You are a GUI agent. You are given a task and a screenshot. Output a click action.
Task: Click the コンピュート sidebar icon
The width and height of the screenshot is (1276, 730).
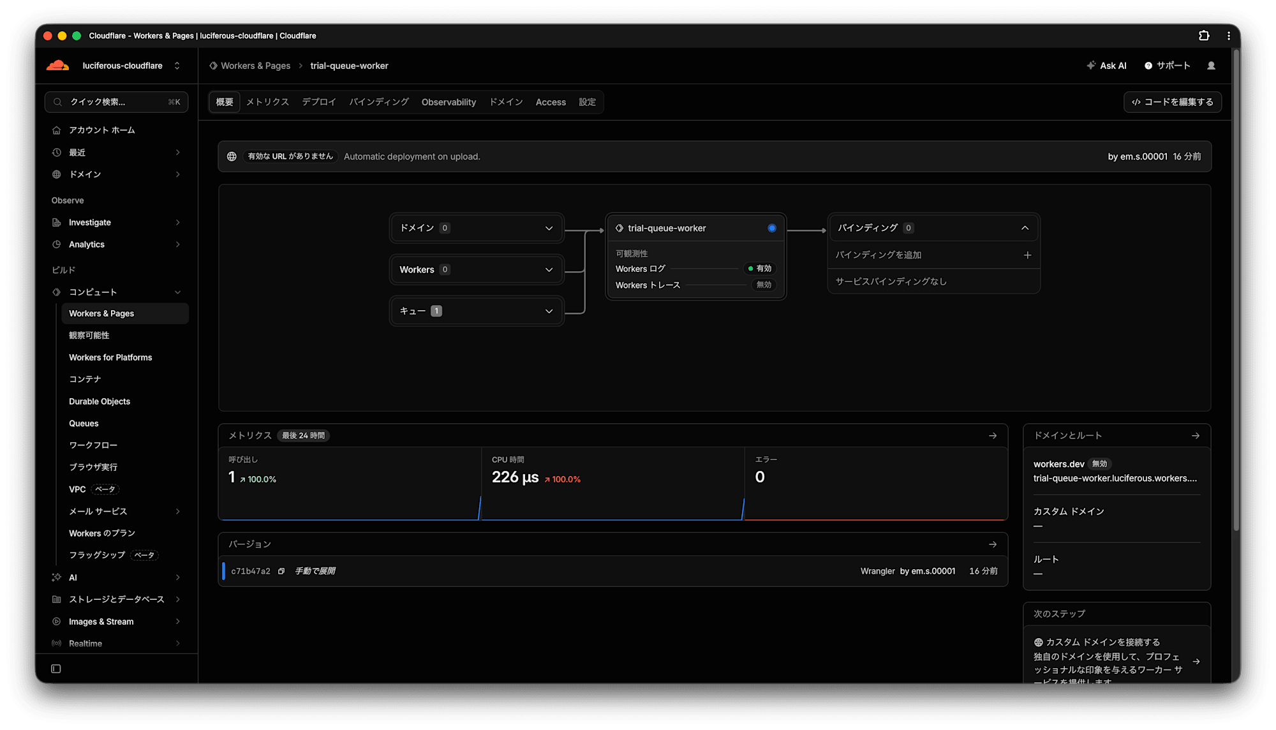pos(57,292)
